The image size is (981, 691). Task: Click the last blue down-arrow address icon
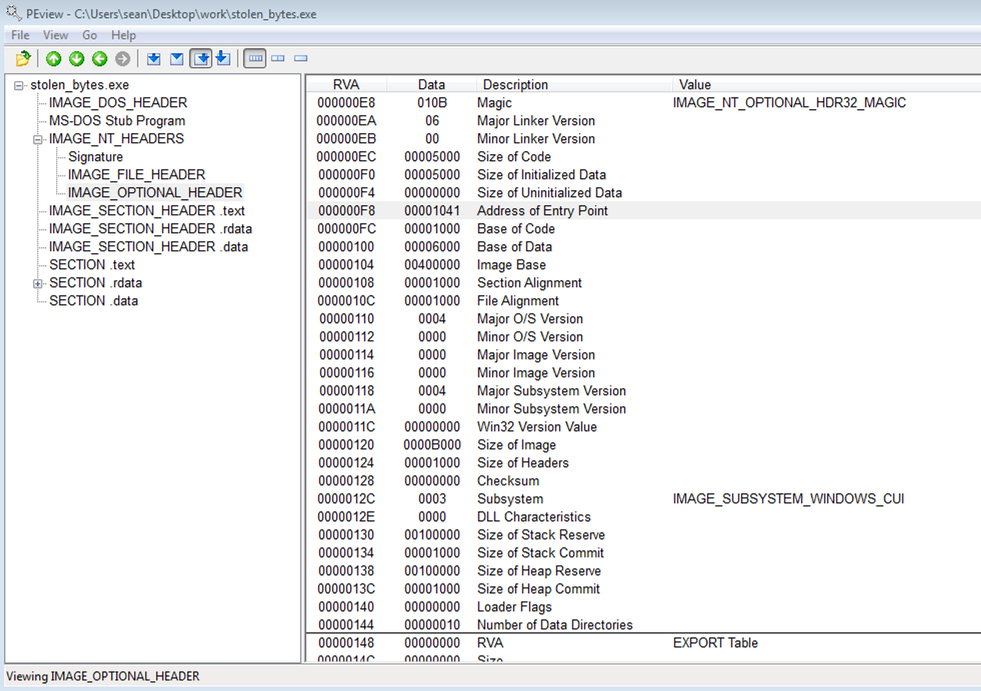tap(223, 59)
